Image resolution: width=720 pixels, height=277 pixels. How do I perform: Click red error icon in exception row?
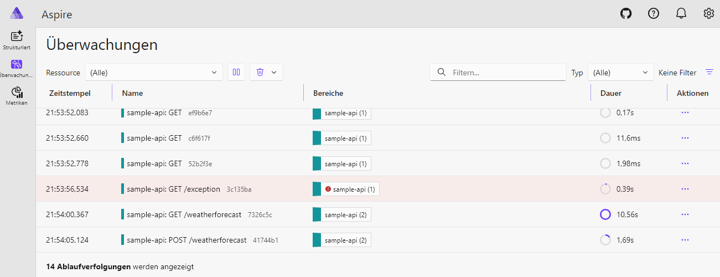click(x=328, y=189)
